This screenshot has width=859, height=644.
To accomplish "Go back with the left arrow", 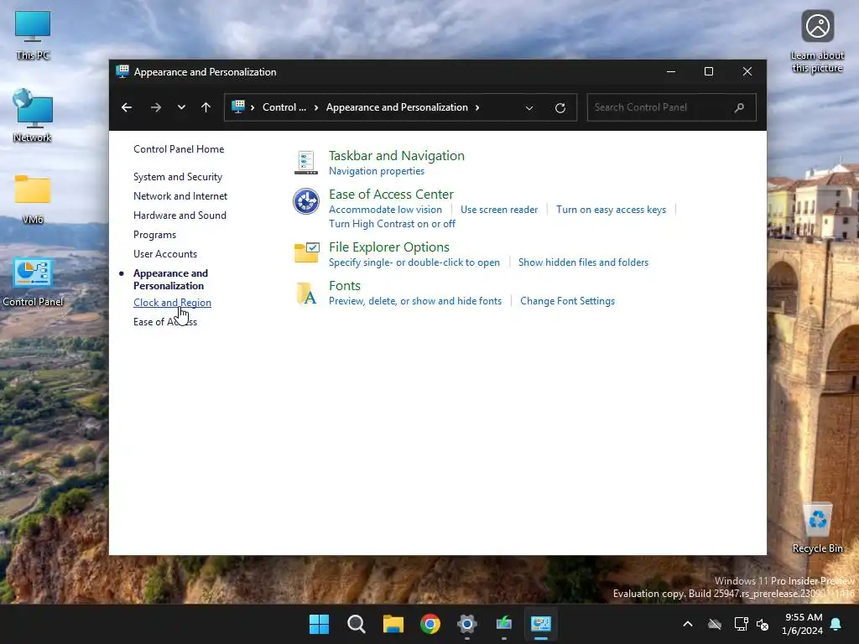I will tap(127, 107).
